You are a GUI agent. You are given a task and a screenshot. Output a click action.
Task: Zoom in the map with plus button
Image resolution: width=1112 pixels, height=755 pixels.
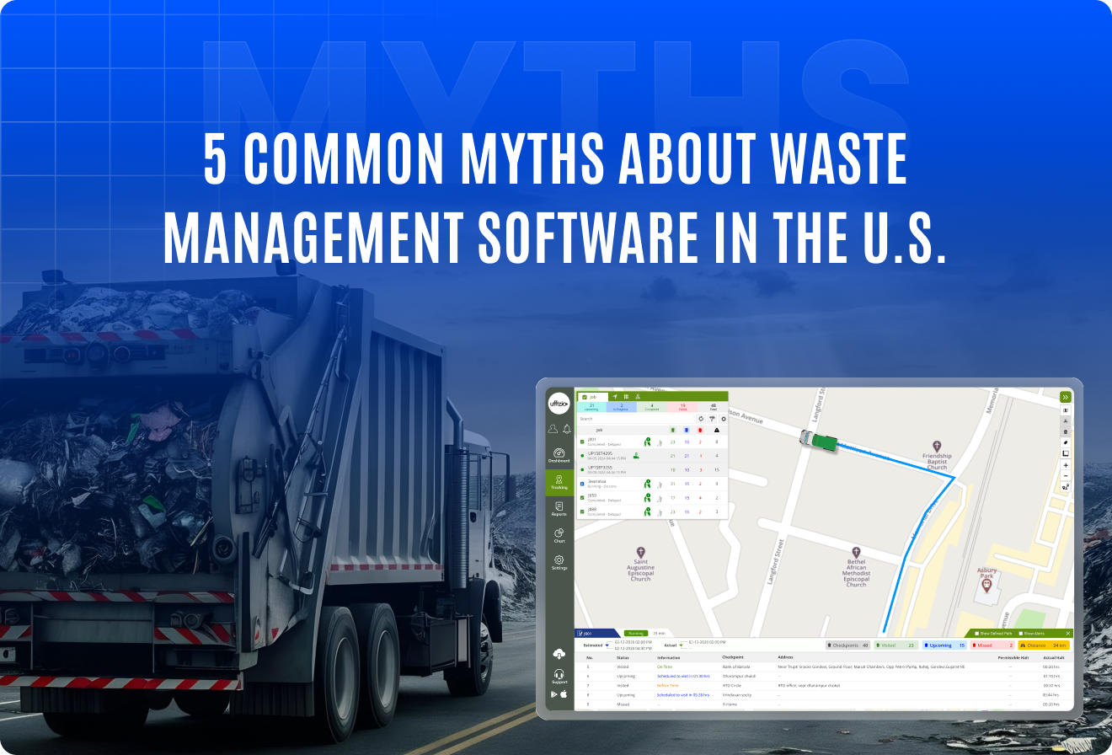(x=1066, y=465)
